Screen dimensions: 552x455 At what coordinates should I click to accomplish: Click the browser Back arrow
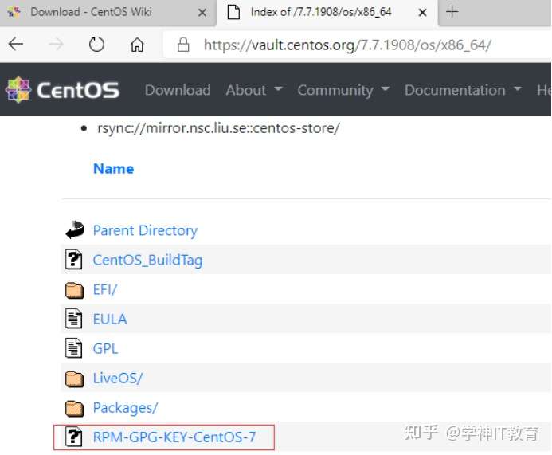pyautogui.click(x=16, y=45)
